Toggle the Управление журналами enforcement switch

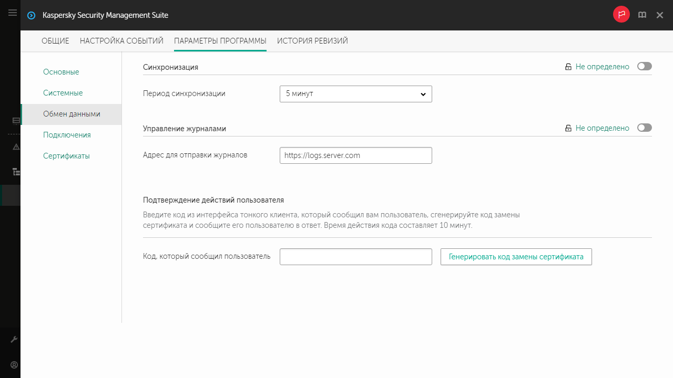(x=644, y=128)
